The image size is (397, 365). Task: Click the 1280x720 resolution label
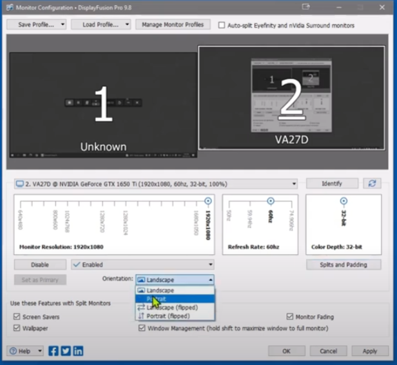[x=102, y=221]
